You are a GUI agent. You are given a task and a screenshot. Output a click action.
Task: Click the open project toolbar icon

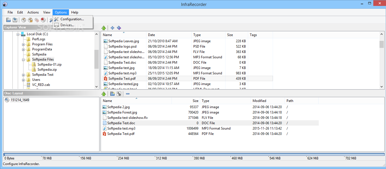(8, 20)
